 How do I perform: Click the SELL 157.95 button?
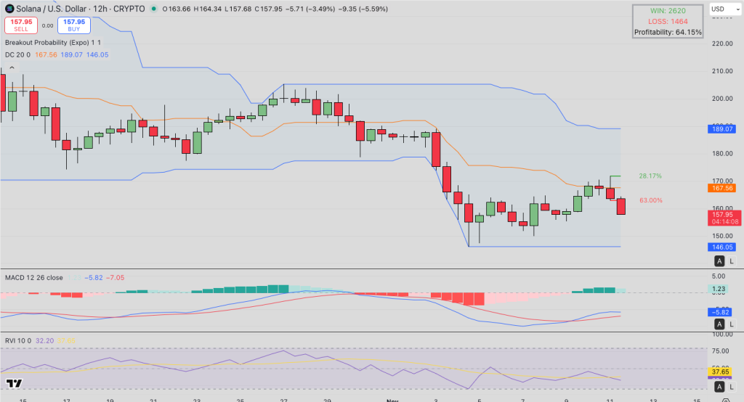click(x=21, y=25)
